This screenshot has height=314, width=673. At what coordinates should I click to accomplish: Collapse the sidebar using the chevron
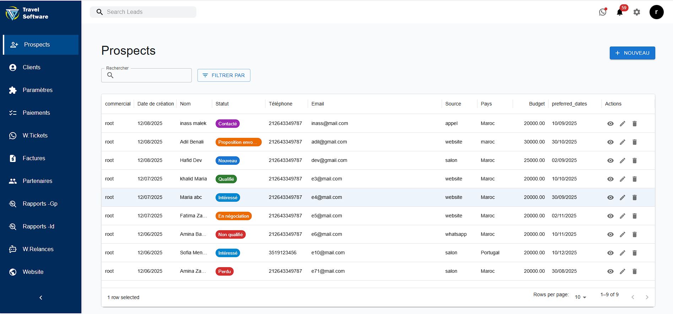point(41,298)
